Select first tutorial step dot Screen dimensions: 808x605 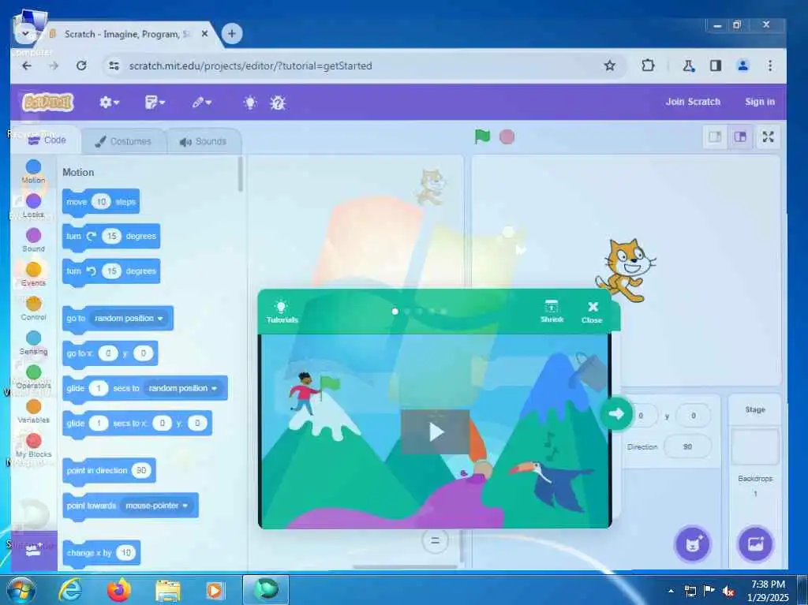tap(395, 312)
